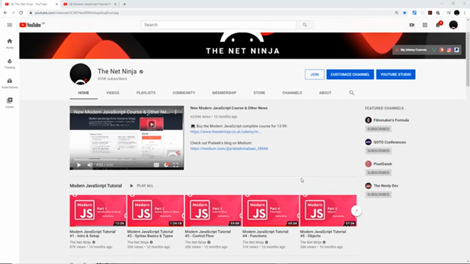The width and height of the screenshot is (470, 264).
Task: Open the YouTube apps grid
Action: pos(425,25)
